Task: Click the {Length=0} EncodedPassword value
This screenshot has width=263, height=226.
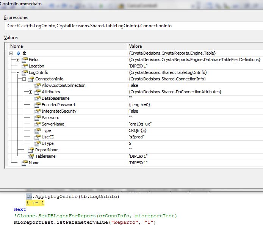Action: 139,105
